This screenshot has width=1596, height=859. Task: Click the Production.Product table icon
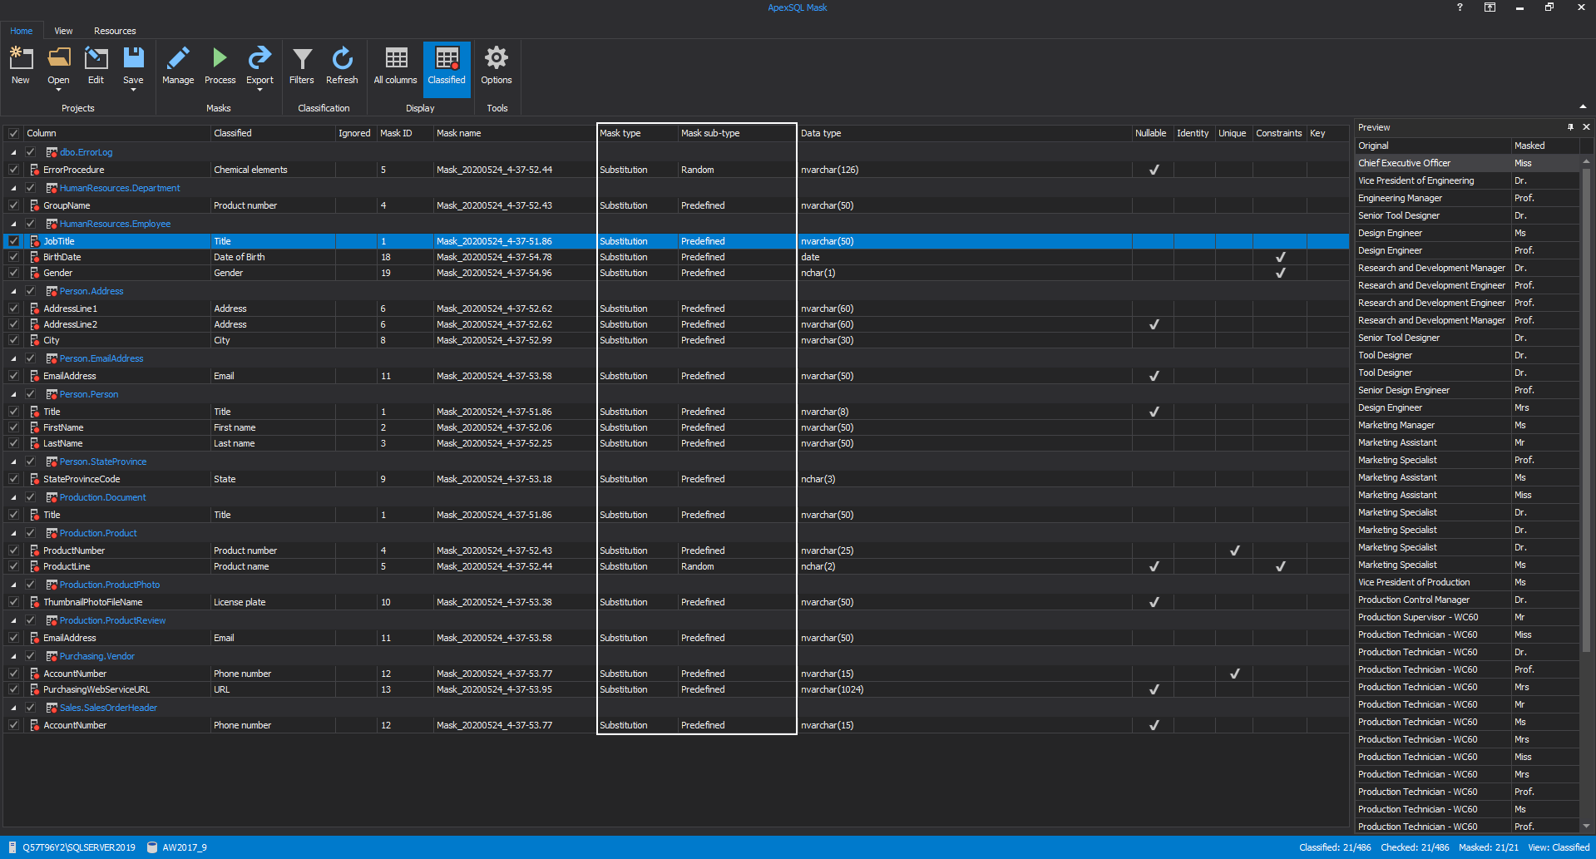pyautogui.click(x=52, y=533)
